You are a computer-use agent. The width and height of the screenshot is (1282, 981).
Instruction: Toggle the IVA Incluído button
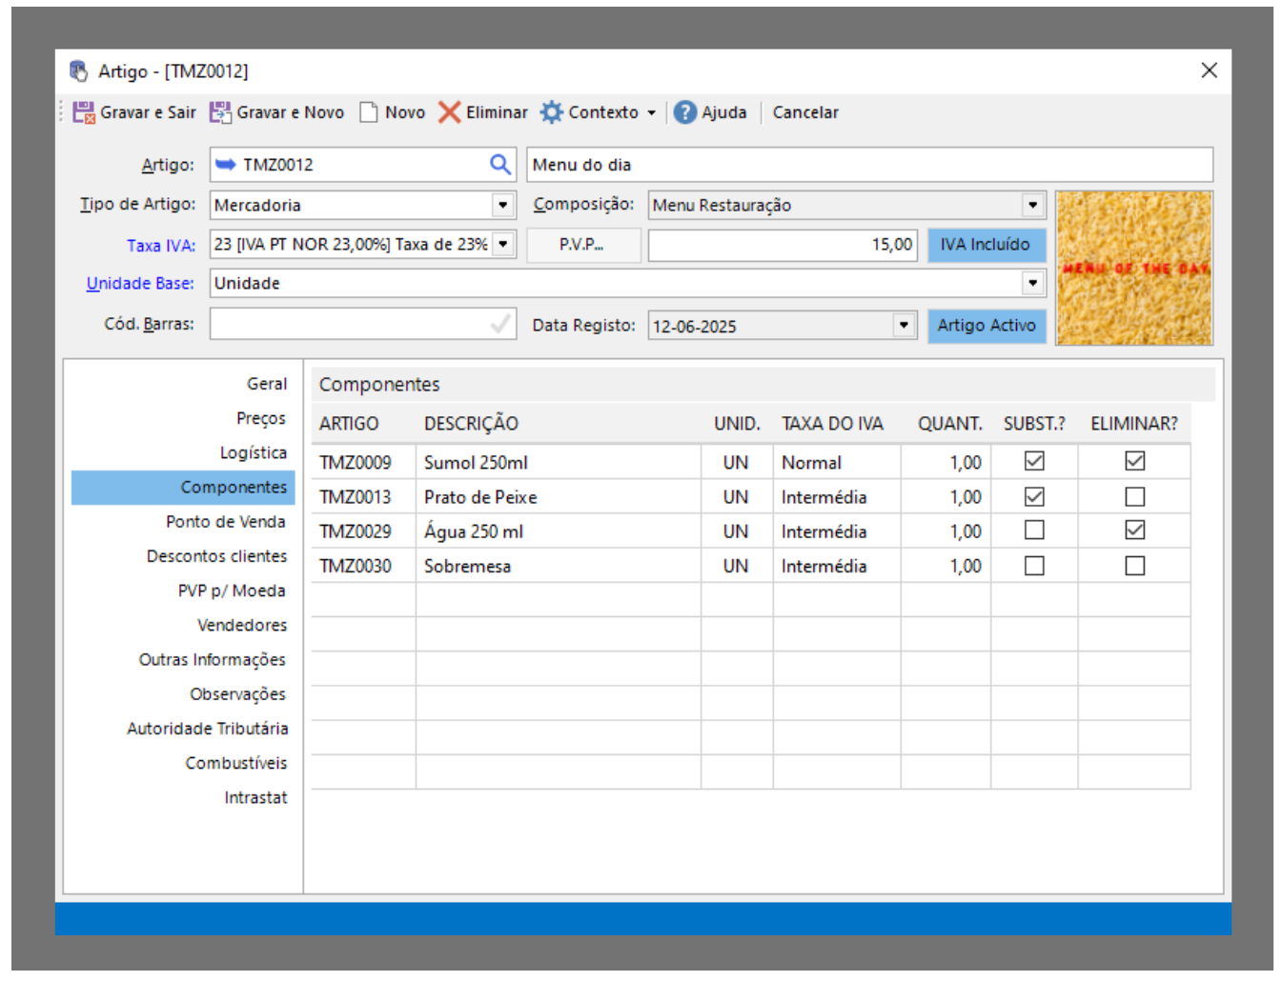pyautogui.click(x=986, y=245)
